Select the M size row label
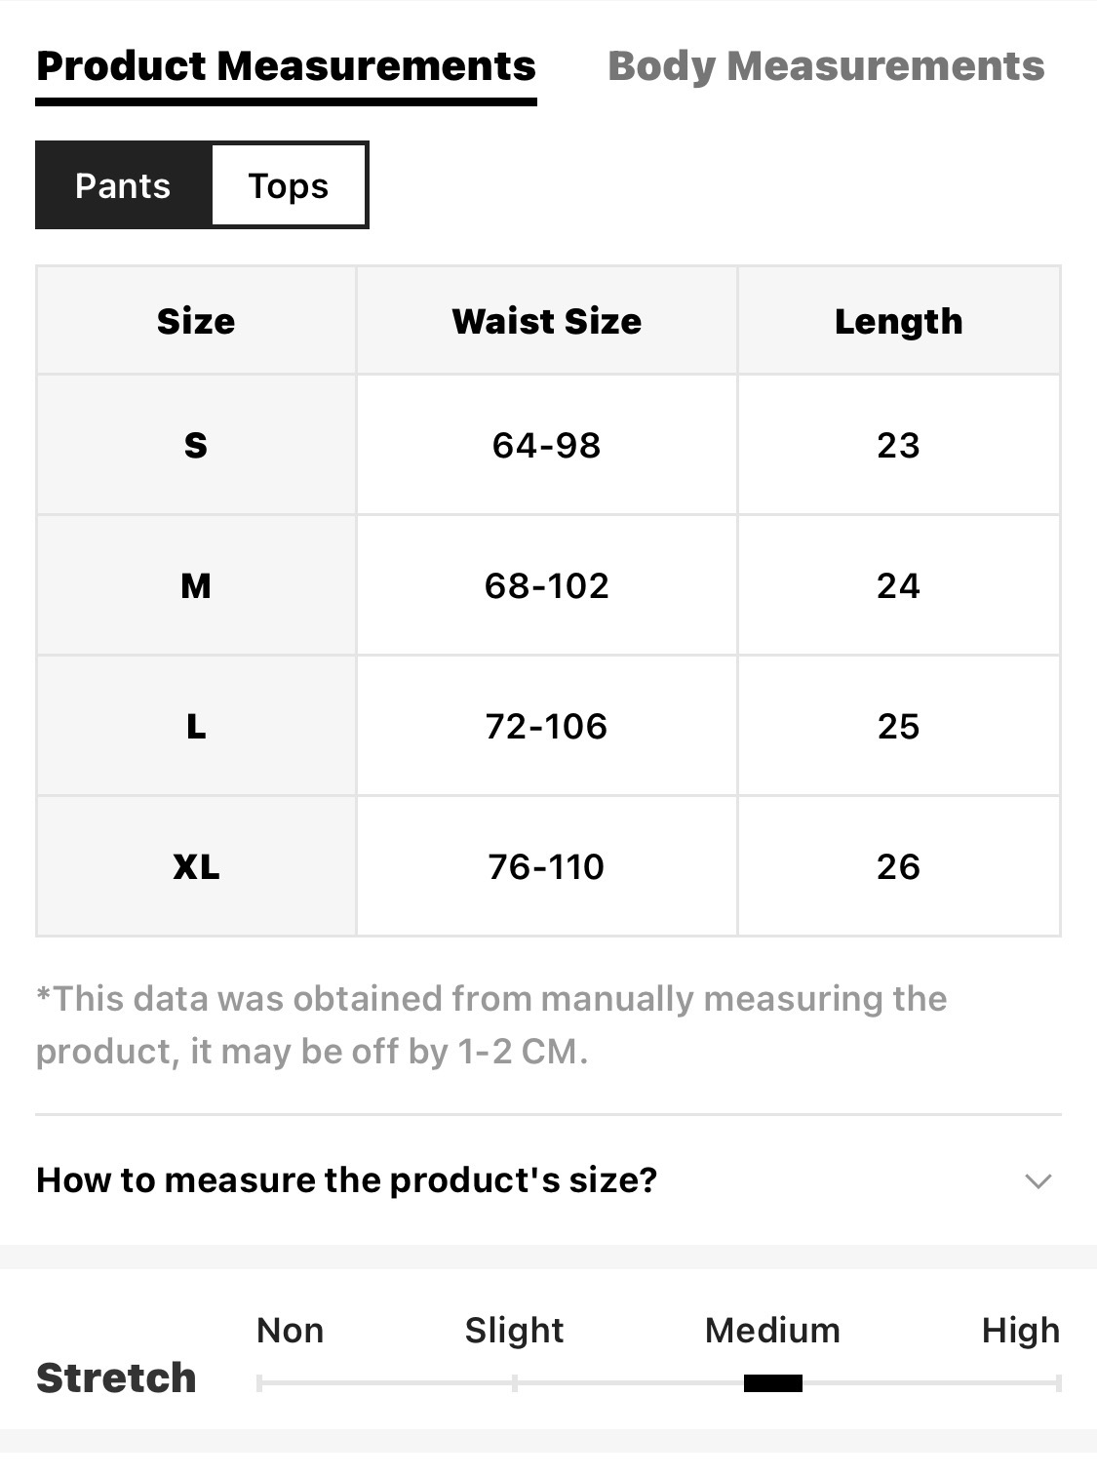The image size is (1097, 1477). tap(196, 585)
